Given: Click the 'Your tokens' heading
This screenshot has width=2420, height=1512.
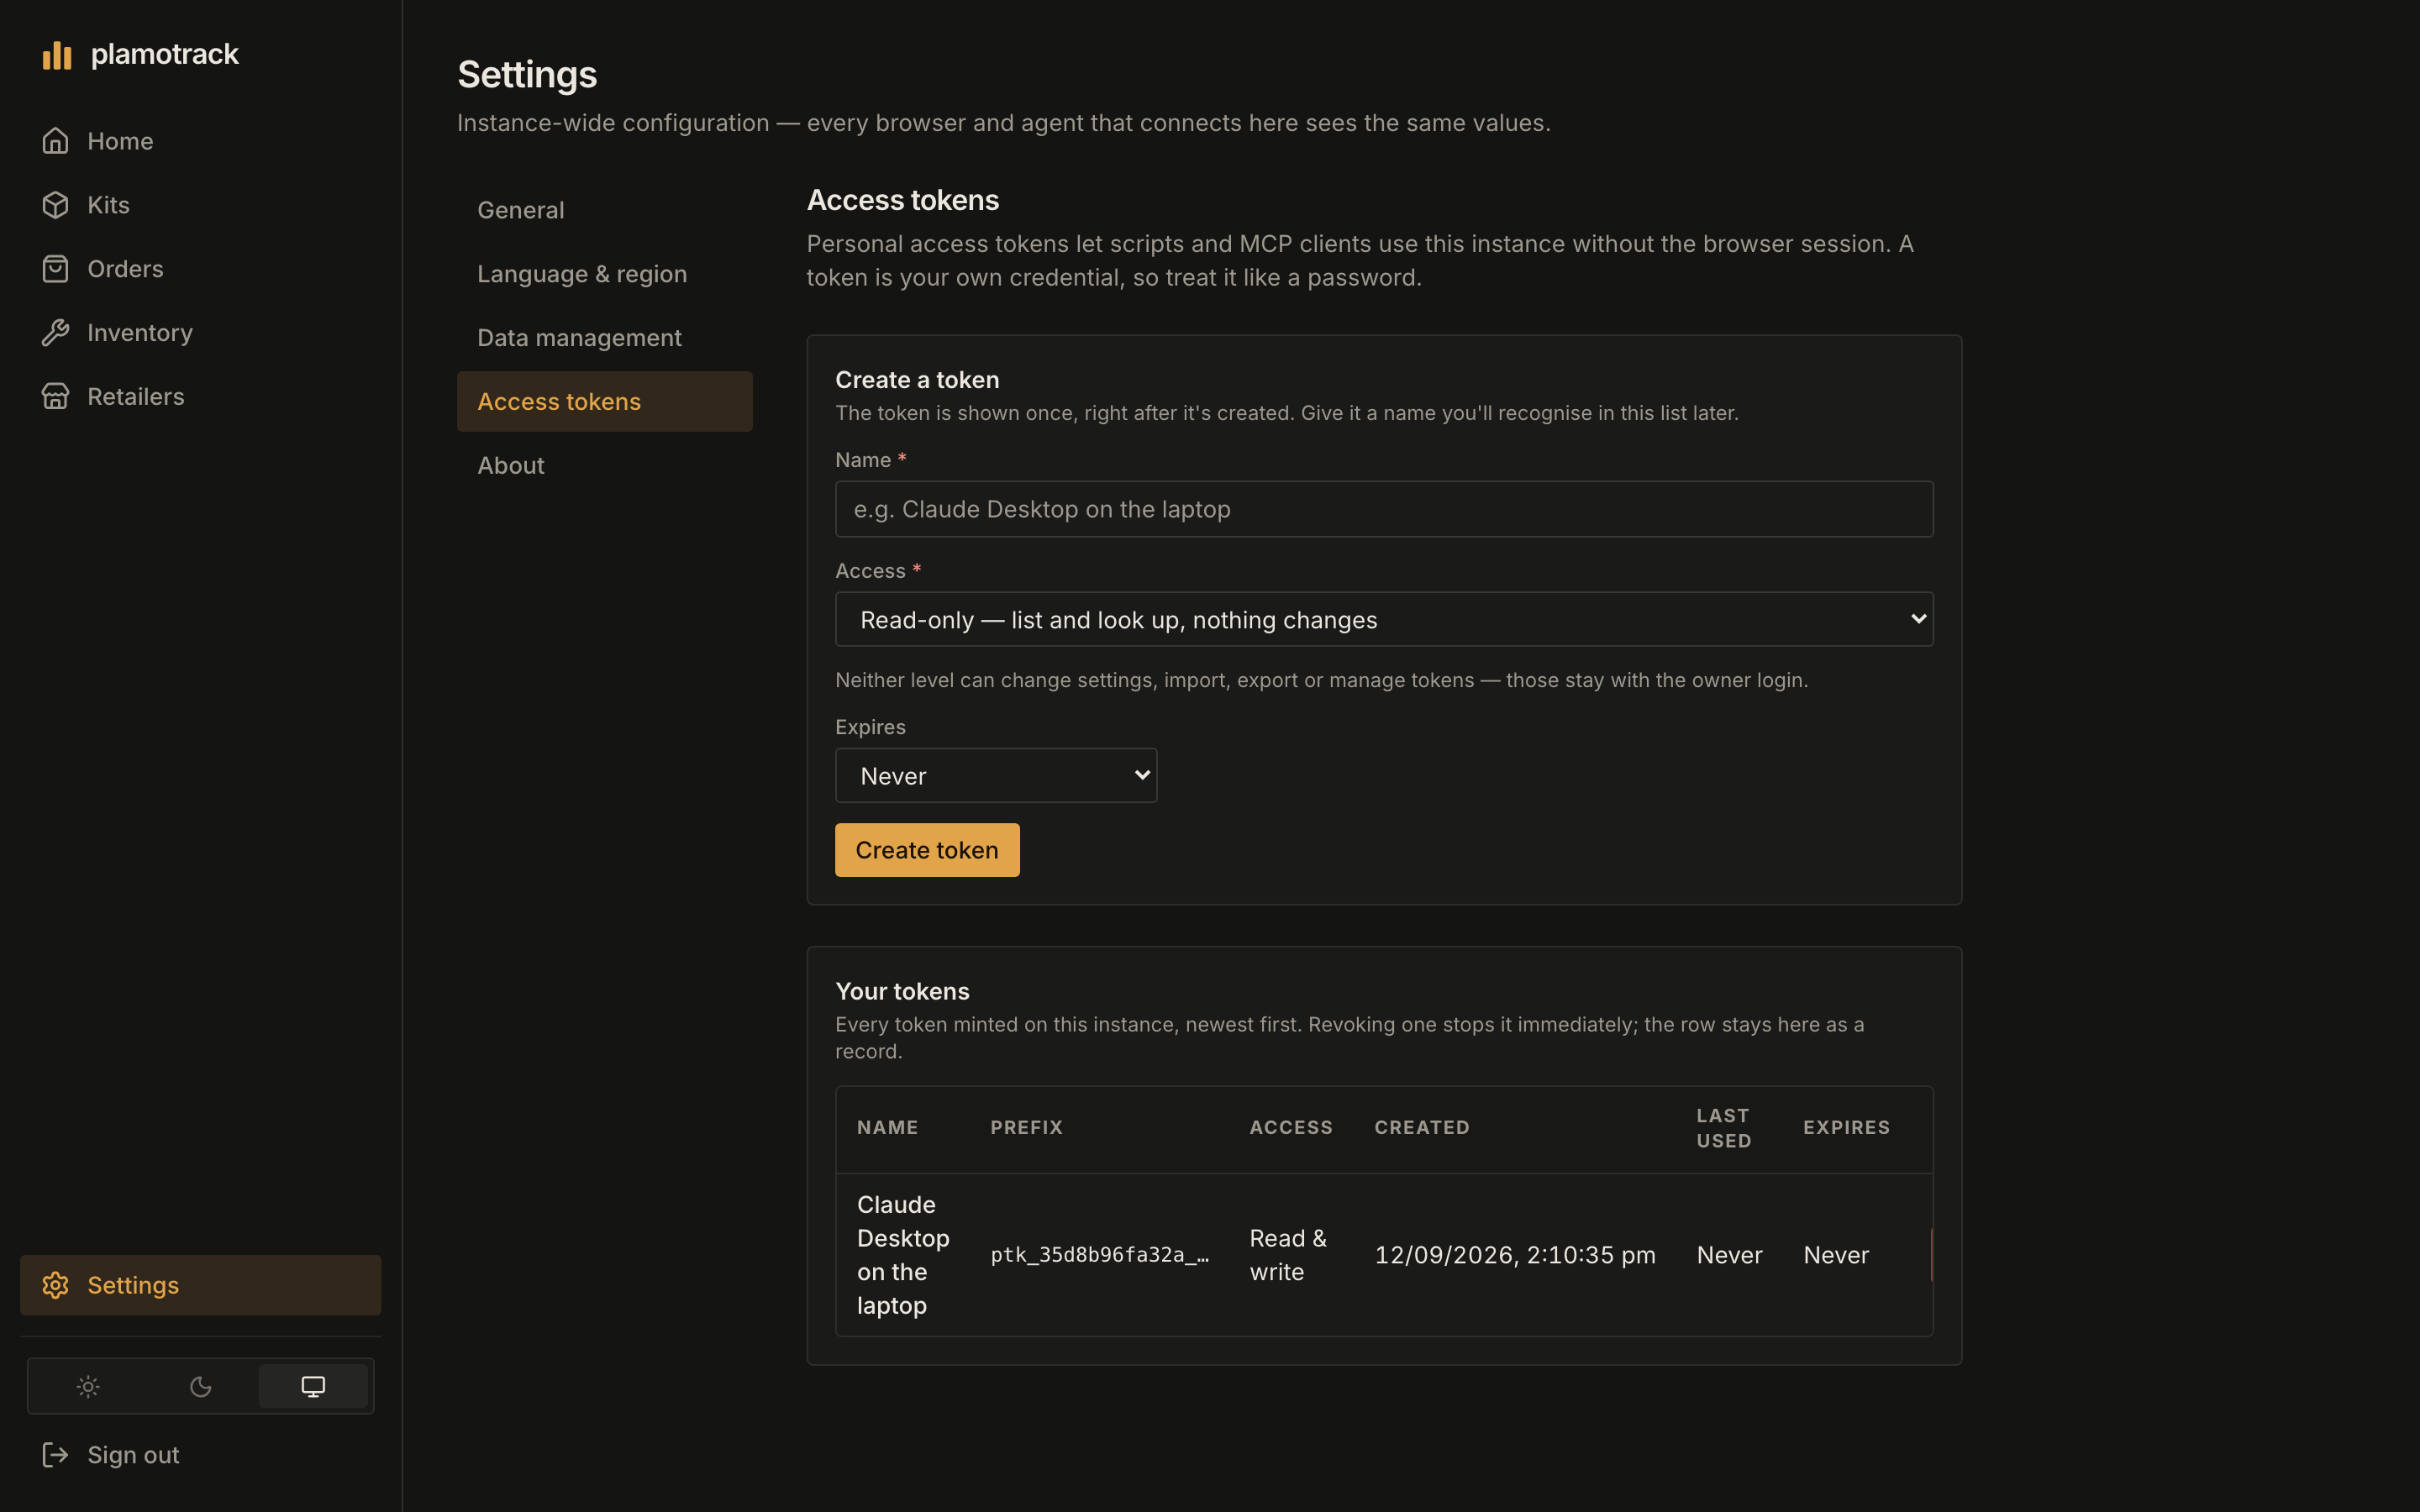Looking at the screenshot, I should pyautogui.click(x=902, y=991).
